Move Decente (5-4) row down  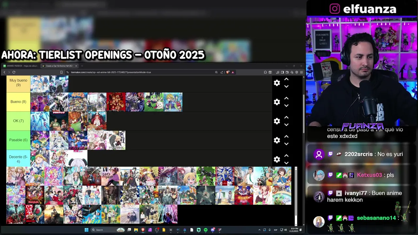click(x=286, y=163)
